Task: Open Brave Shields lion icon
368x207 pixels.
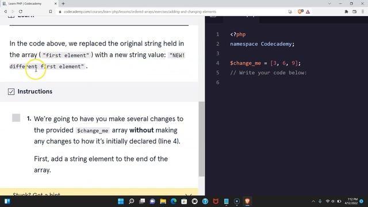Action: 300,11
